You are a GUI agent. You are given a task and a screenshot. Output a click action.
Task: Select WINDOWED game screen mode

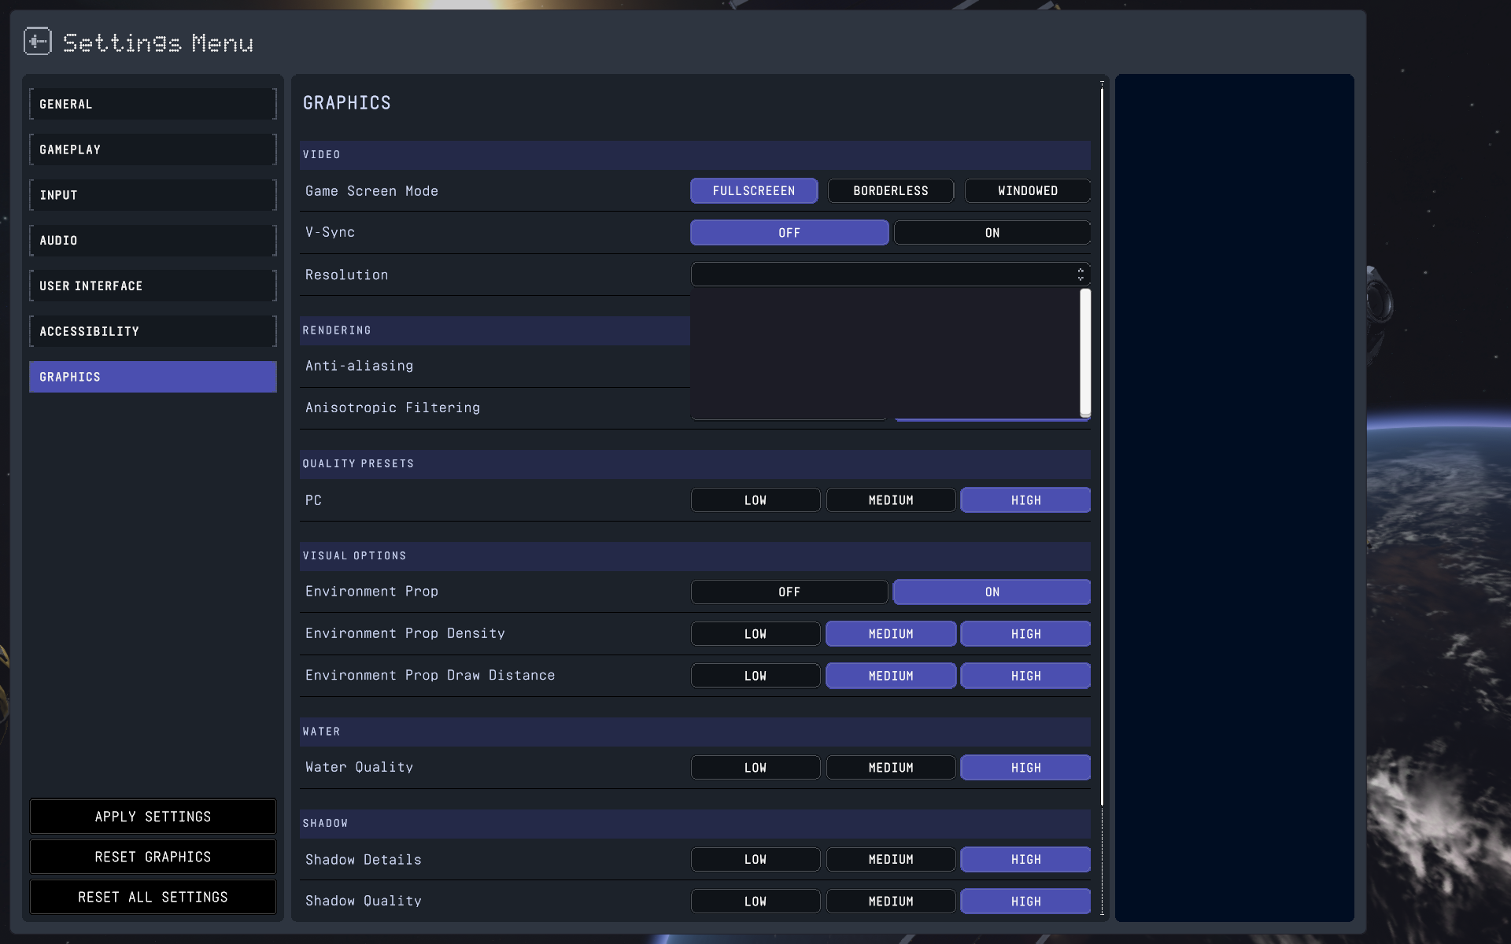coord(1027,190)
